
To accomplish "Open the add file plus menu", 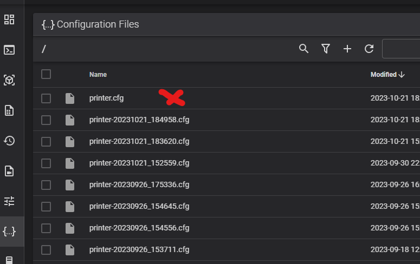I will (347, 49).
